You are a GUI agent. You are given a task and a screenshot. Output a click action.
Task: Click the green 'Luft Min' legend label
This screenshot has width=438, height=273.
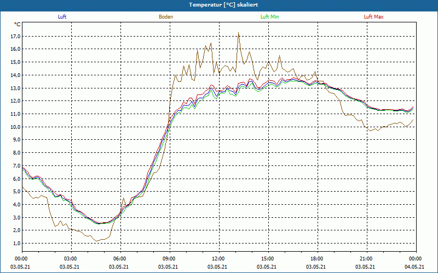269,17
